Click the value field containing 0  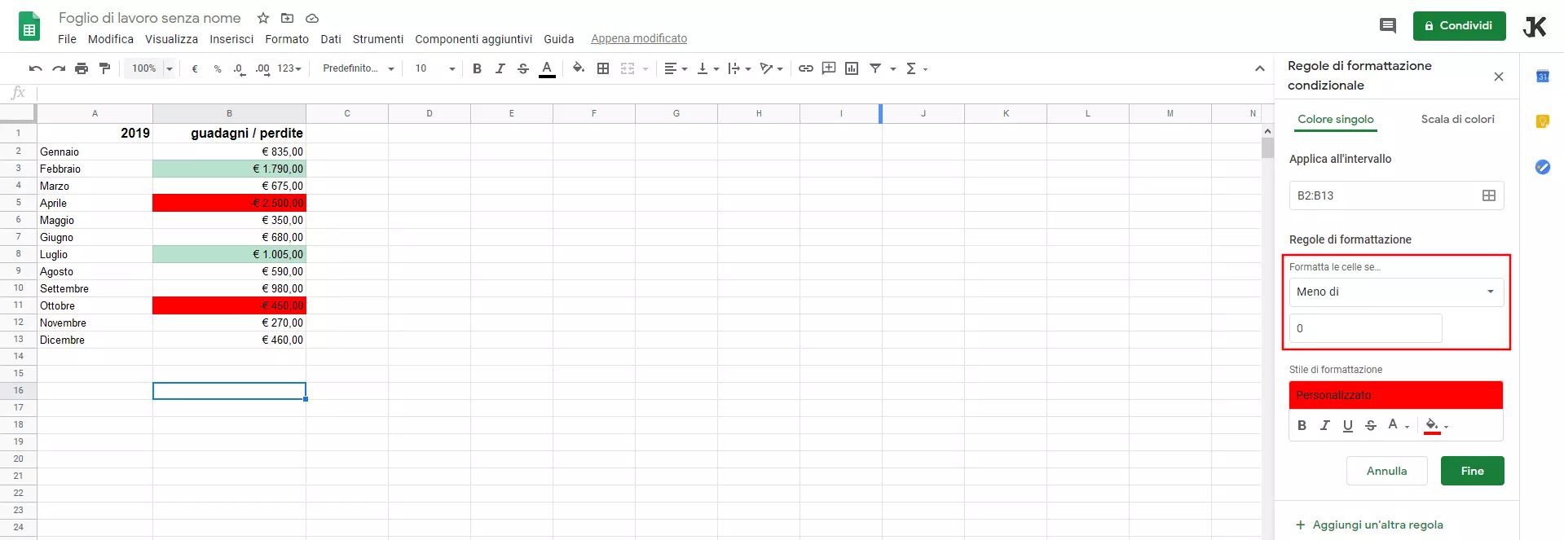(x=1366, y=328)
